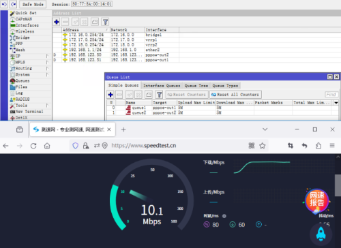Expand the IP submenu arrow
The height and width of the screenshot is (248, 341).
click(47, 56)
